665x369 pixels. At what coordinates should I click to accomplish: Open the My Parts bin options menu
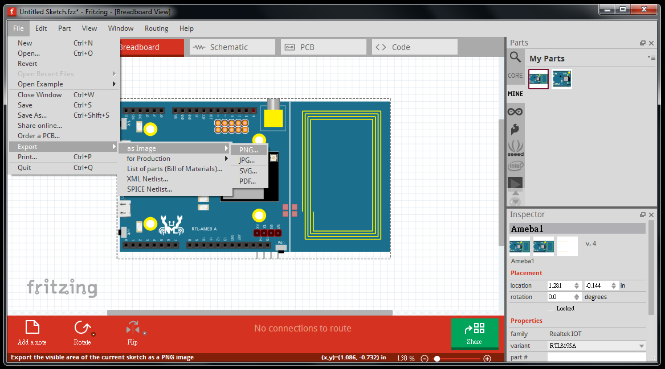tap(652, 57)
